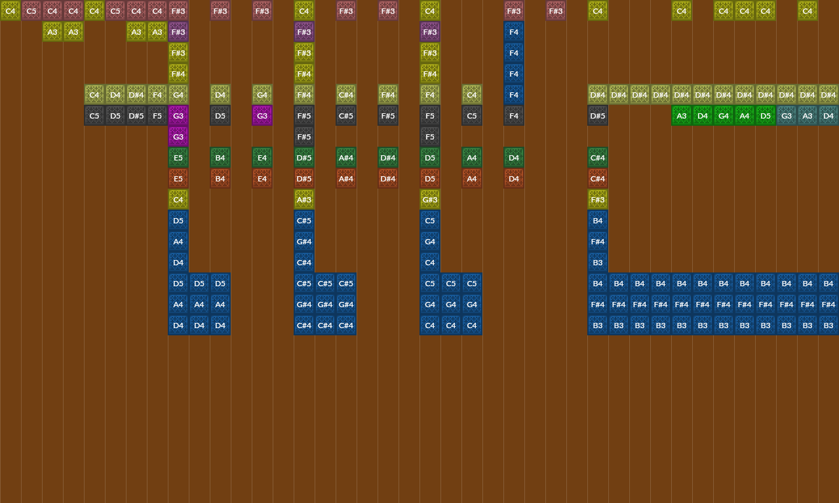Select the bright green A4 note block

745,116
